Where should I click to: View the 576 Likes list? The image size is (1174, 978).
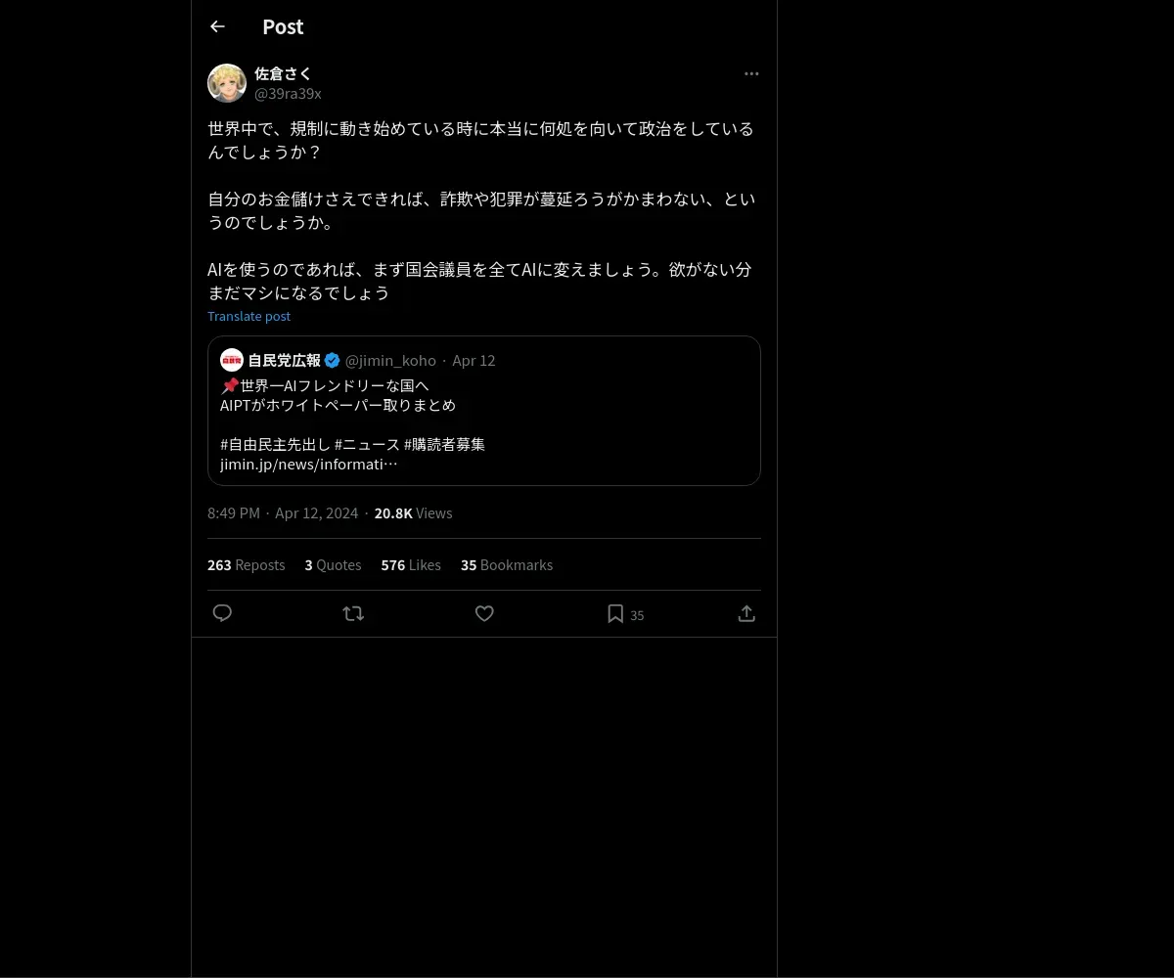[411, 565]
